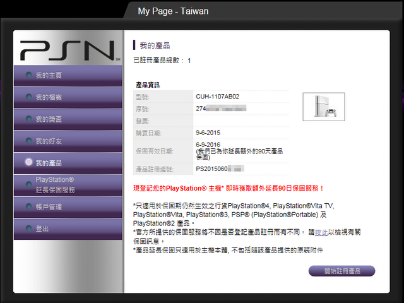The height and width of the screenshot is (303, 404).
Task: Click the bullet icon beside 帳戶管理
Action: [x=28, y=206]
